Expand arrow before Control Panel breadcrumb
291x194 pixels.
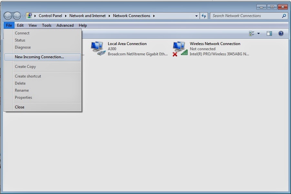(35, 16)
